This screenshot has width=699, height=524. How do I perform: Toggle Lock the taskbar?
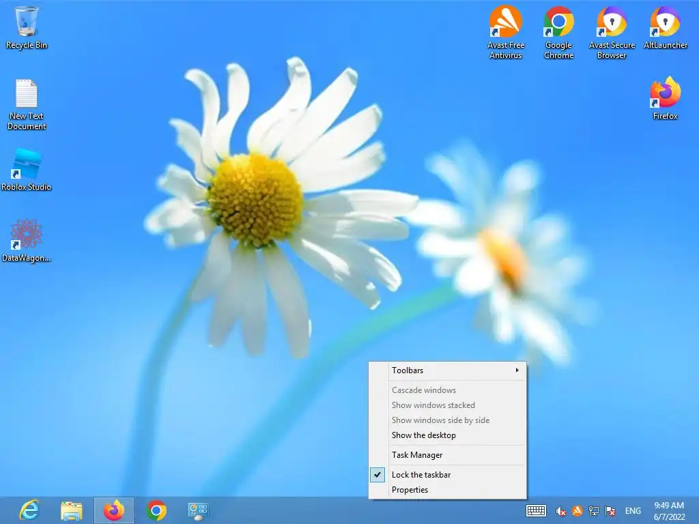tap(448, 475)
